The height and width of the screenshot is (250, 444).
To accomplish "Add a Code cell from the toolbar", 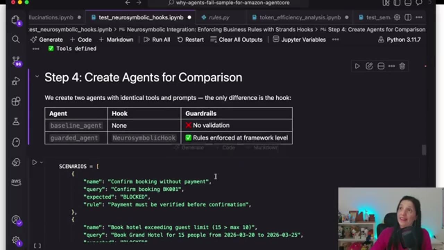I will click(x=81, y=40).
